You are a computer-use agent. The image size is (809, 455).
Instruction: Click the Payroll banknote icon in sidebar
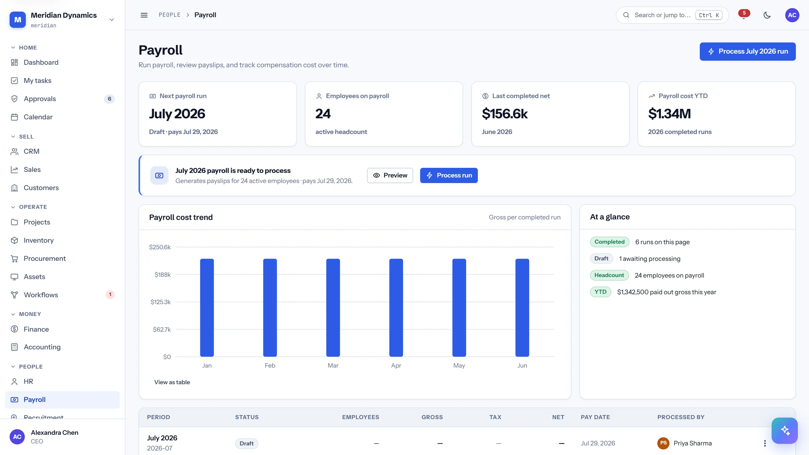pos(14,400)
